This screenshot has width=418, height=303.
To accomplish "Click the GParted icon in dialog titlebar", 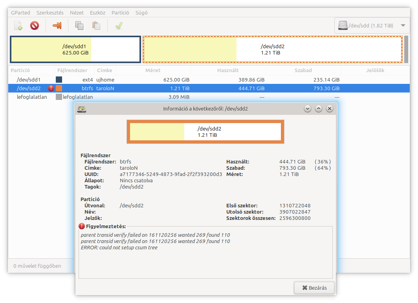I will pyautogui.click(x=82, y=109).
